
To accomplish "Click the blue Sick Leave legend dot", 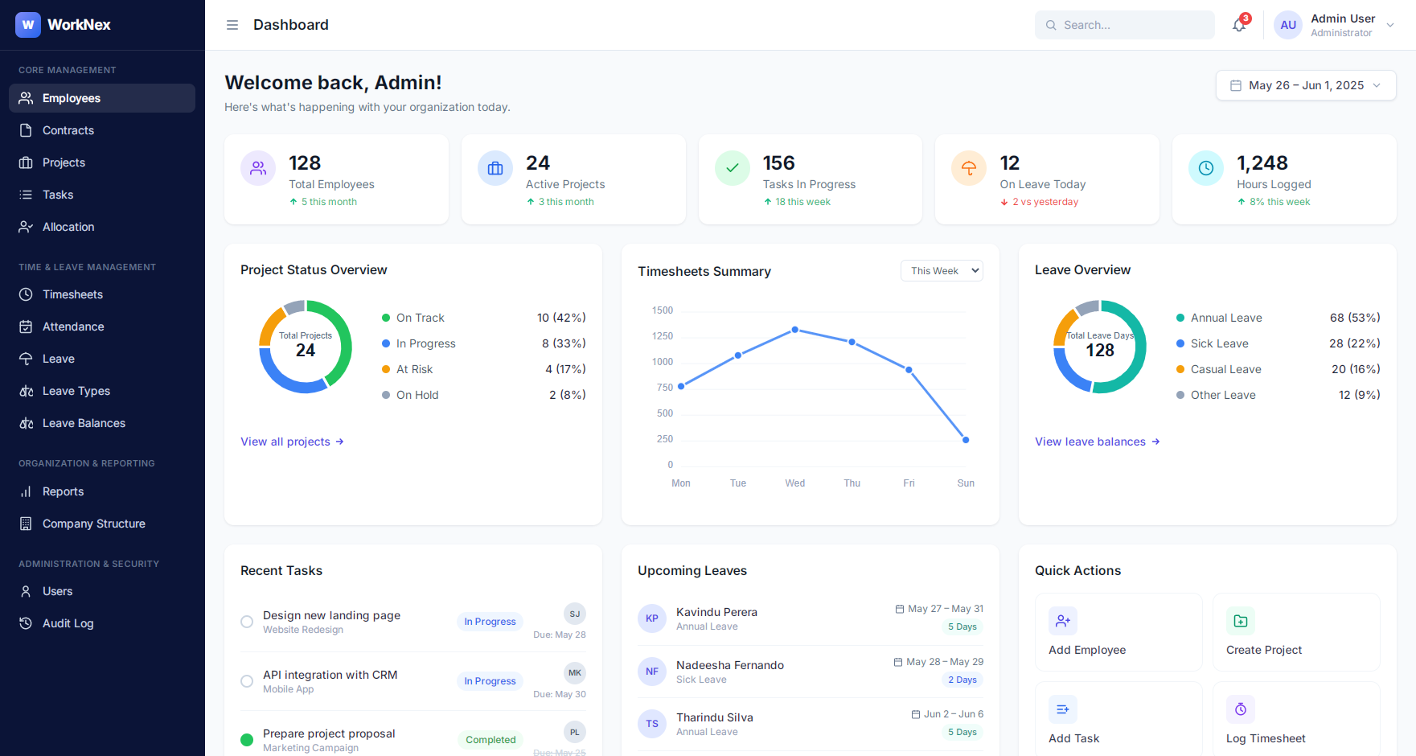I will [1180, 343].
